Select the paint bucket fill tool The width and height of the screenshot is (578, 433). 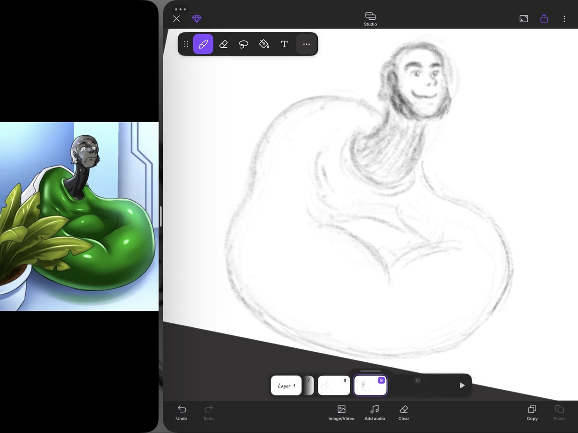(x=264, y=44)
